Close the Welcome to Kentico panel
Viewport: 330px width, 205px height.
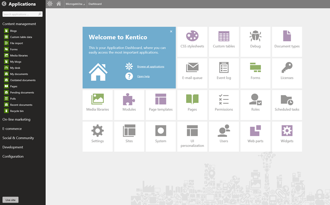[x=171, y=31]
